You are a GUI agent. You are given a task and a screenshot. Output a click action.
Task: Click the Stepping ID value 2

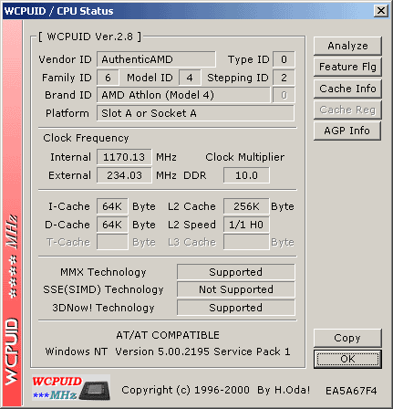284,78
